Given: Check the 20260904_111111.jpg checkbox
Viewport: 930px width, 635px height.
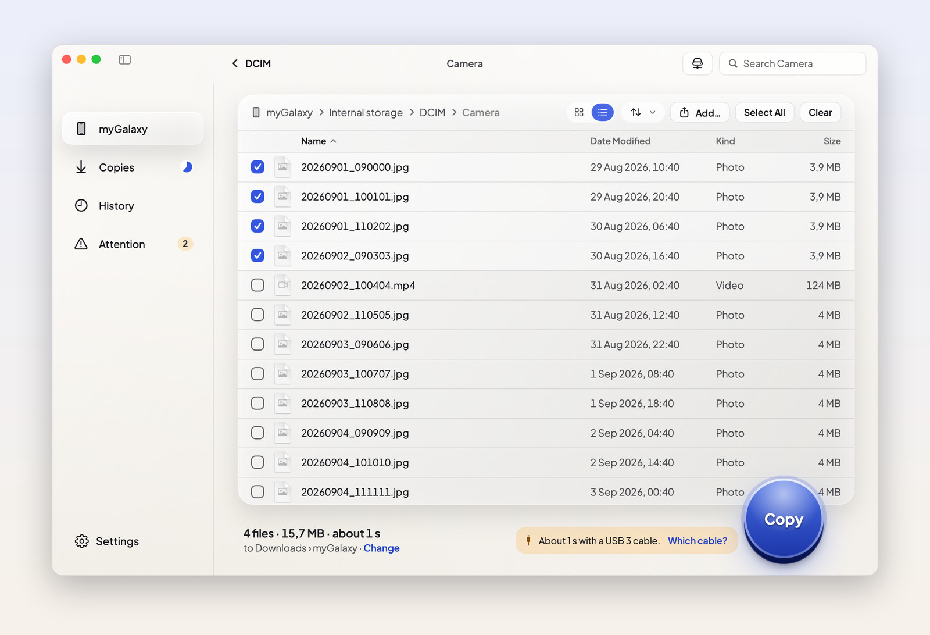Looking at the screenshot, I should [x=257, y=492].
